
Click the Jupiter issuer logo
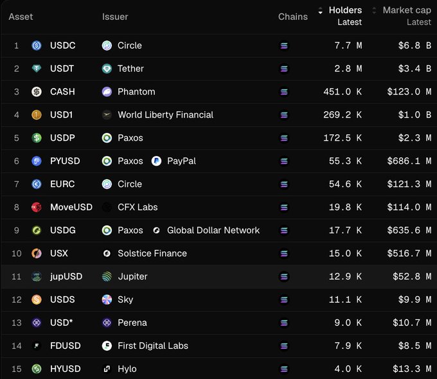pyautogui.click(x=107, y=277)
